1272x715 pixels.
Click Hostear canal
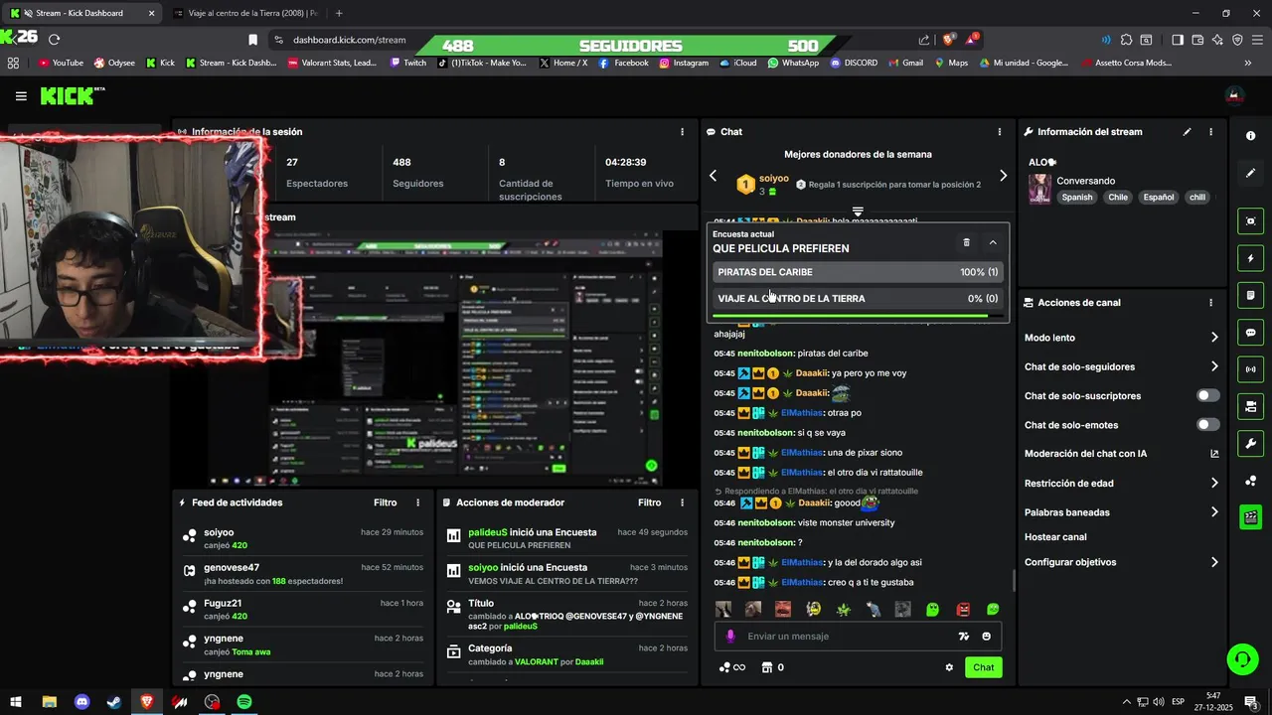pyautogui.click(x=1055, y=537)
